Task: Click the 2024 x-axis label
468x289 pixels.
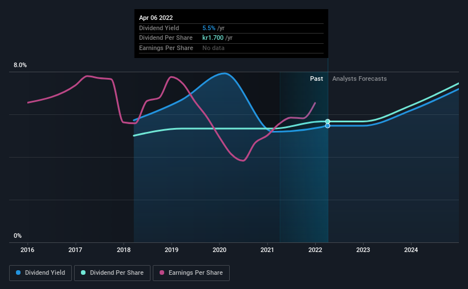Action: pyautogui.click(x=411, y=250)
